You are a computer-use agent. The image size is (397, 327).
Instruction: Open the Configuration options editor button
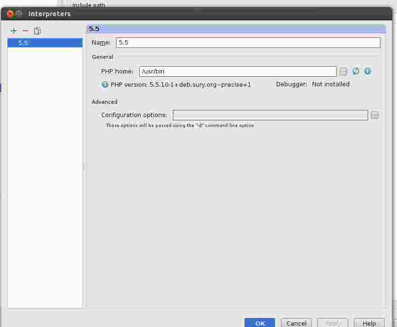[x=374, y=115]
